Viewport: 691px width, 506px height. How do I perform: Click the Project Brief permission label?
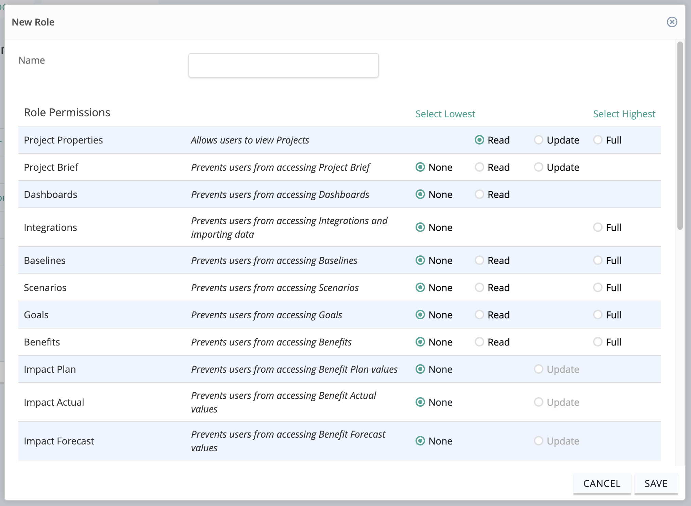pyautogui.click(x=51, y=167)
